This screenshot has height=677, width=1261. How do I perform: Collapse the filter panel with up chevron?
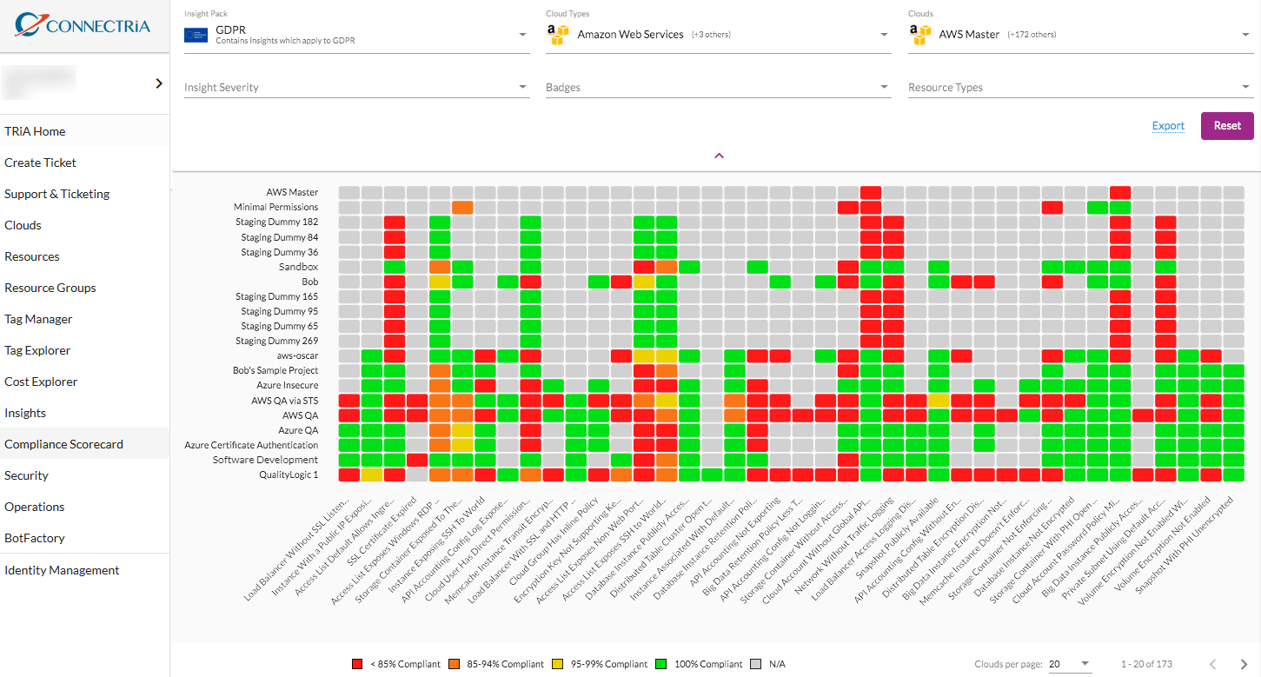(x=719, y=156)
